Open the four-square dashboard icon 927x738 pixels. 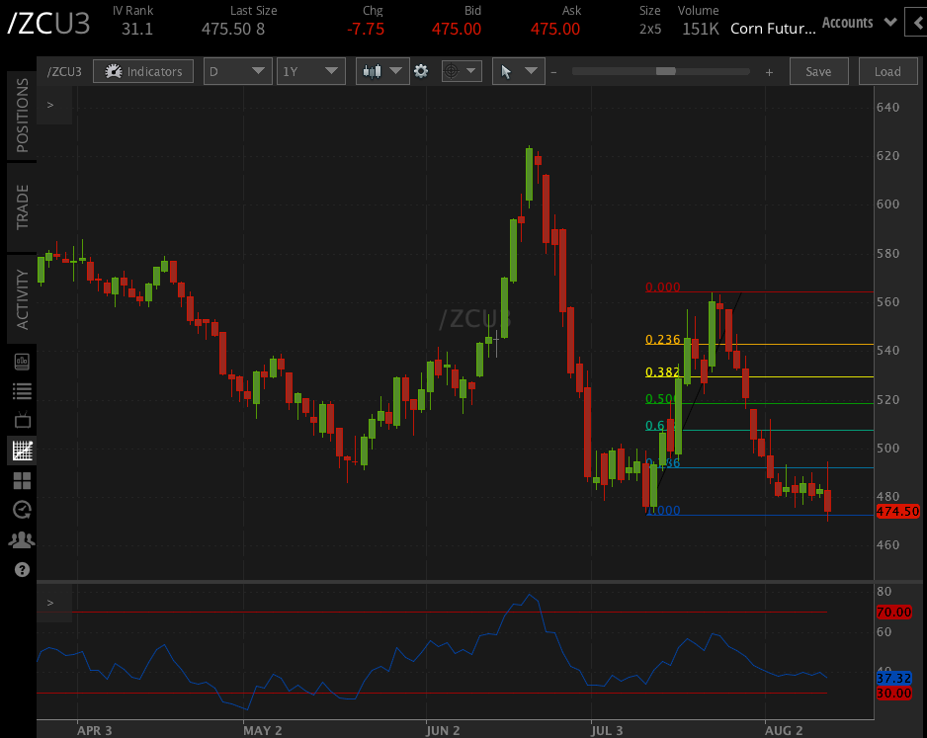click(x=22, y=481)
